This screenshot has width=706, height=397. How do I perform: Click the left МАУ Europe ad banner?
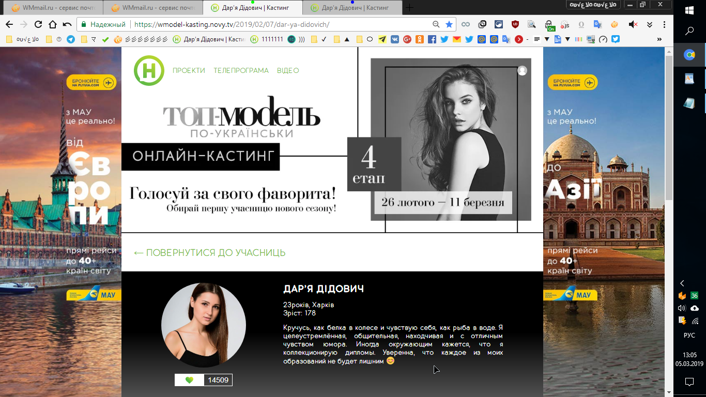point(60,222)
